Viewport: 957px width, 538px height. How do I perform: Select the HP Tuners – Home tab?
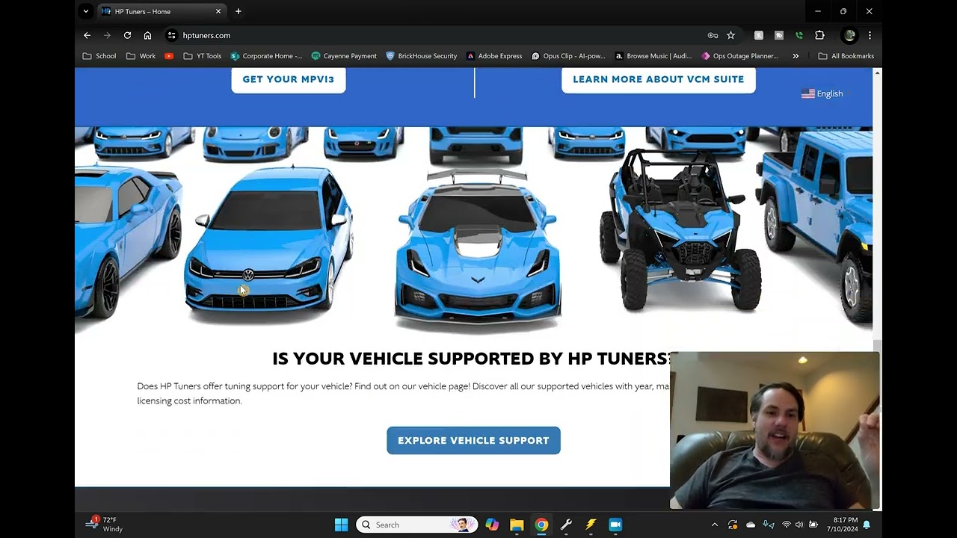(x=161, y=11)
